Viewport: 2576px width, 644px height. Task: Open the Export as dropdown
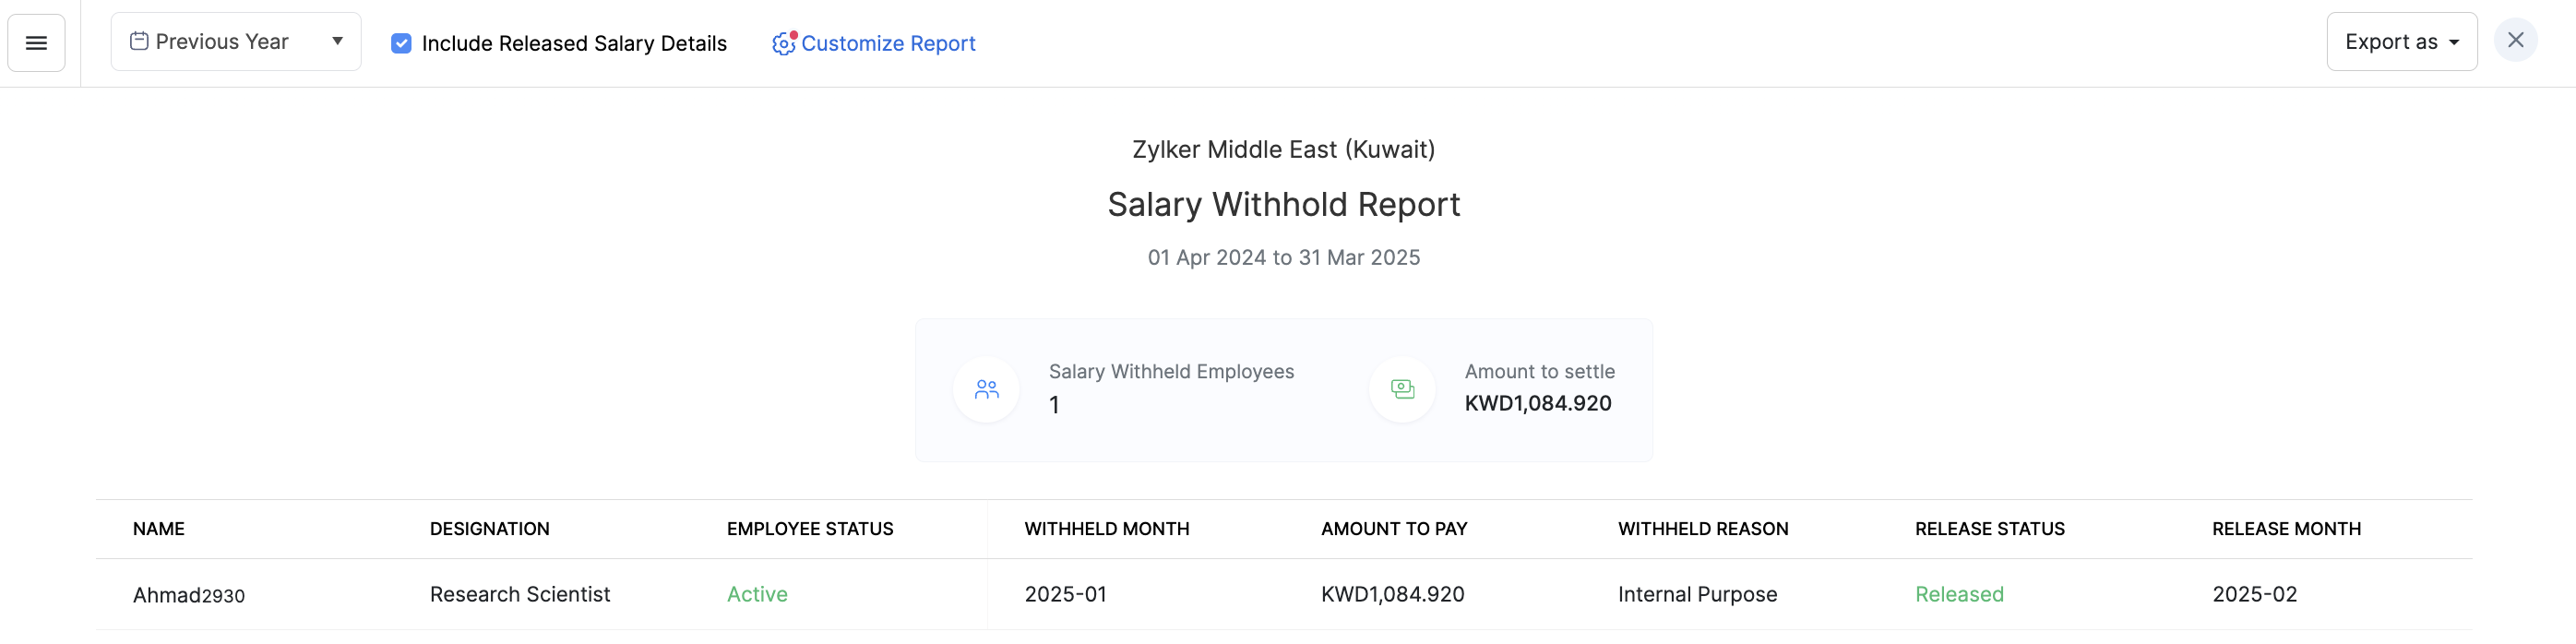tap(2400, 42)
